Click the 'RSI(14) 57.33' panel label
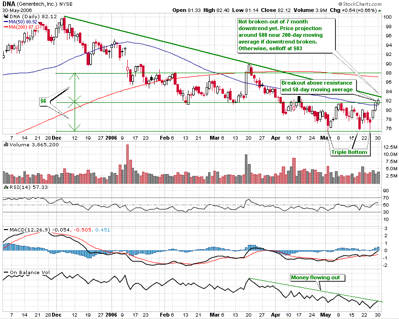This screenshot has height=319, width=399. [29, 187]
